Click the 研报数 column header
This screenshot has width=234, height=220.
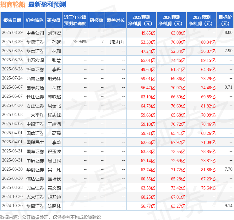coord(96,20)
